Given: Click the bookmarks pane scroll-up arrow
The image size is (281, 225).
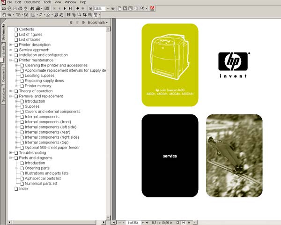Looking at the screenshot, I should [108, 29].
